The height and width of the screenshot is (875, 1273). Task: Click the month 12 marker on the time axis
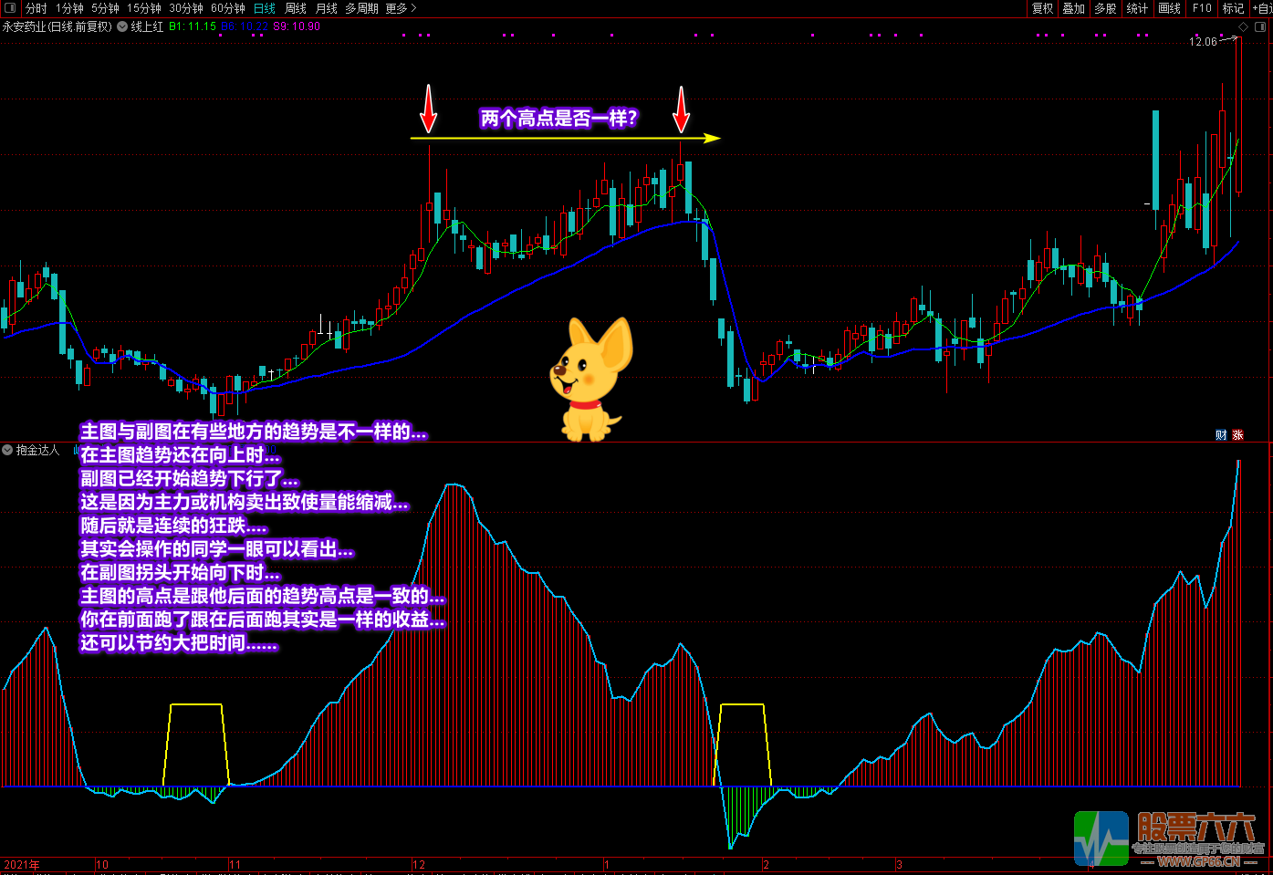click(419, 864)
